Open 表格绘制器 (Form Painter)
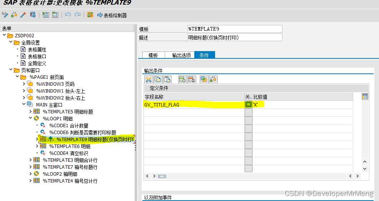 point(112,15)
